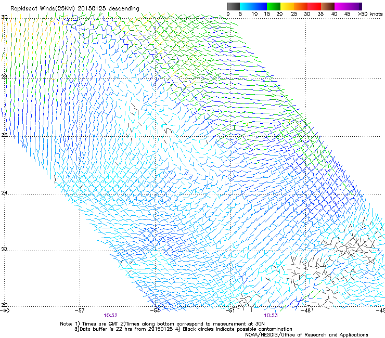Click the legend scale number 35

tap(320, 14)
